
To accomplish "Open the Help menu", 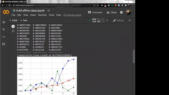I will coord(59,15).
